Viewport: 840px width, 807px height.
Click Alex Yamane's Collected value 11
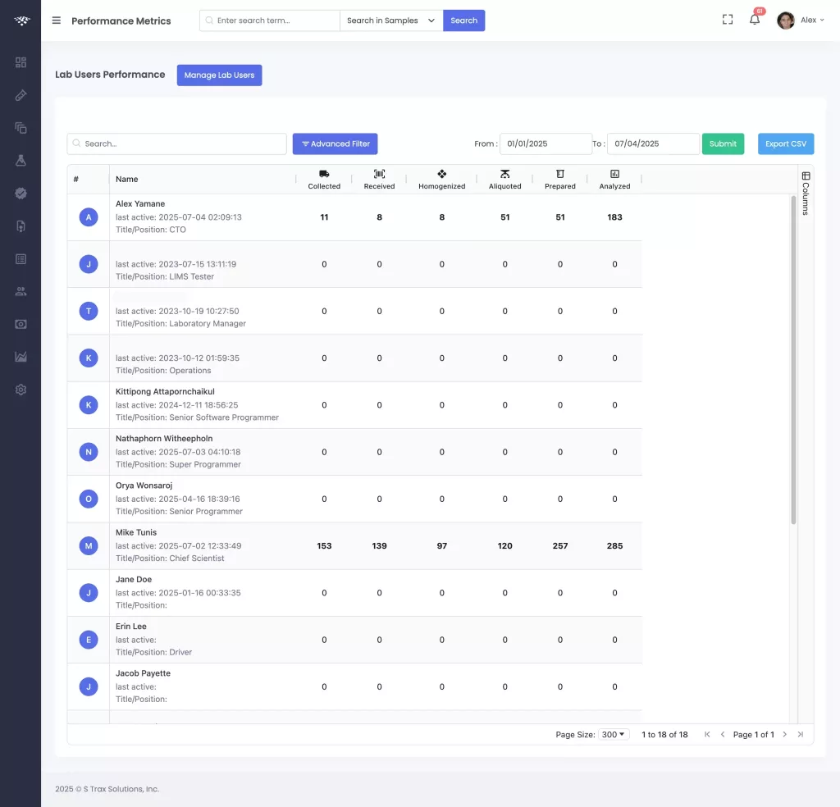pos(324,217)
